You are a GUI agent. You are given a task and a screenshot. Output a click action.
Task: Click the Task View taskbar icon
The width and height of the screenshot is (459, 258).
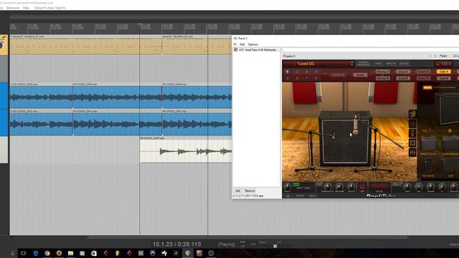pyautogui.click(x=24, y=253)
